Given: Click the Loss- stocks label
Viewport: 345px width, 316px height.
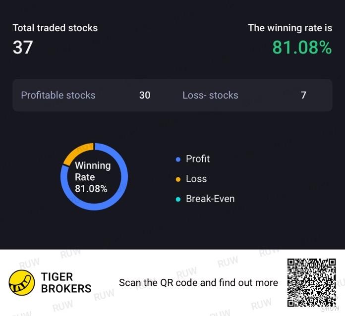Looking at the screenshot, I should coord(210,95).
